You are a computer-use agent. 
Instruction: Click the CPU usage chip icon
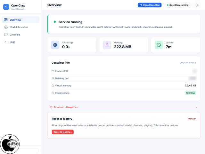(55, 45)
